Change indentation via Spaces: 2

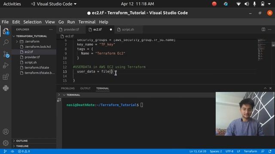[x=216, y=151]
